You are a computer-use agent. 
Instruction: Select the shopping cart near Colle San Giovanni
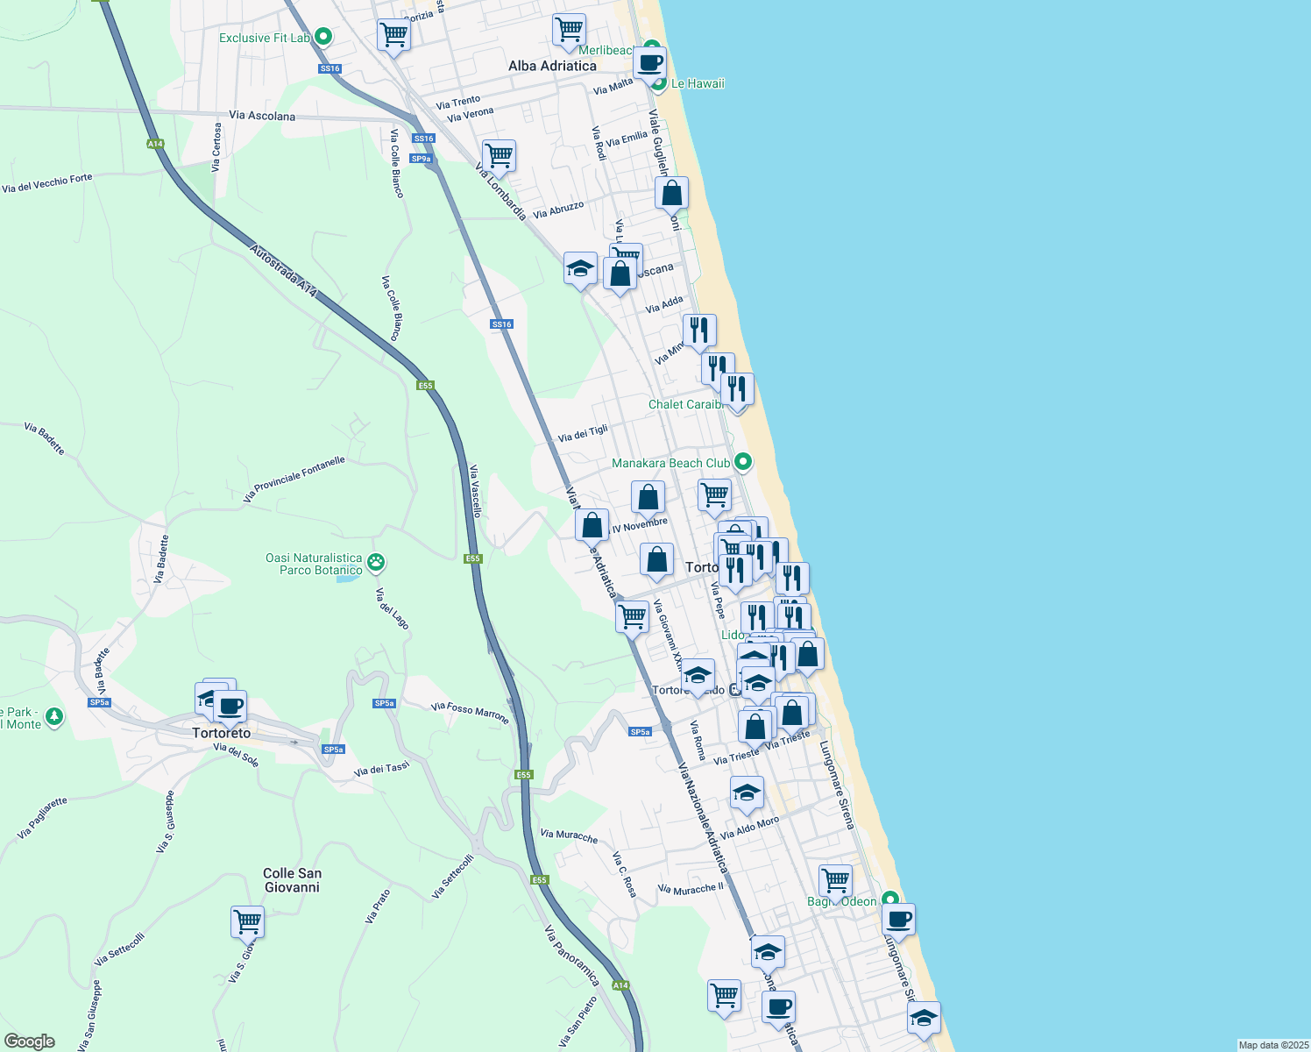[x=248, y=922]
